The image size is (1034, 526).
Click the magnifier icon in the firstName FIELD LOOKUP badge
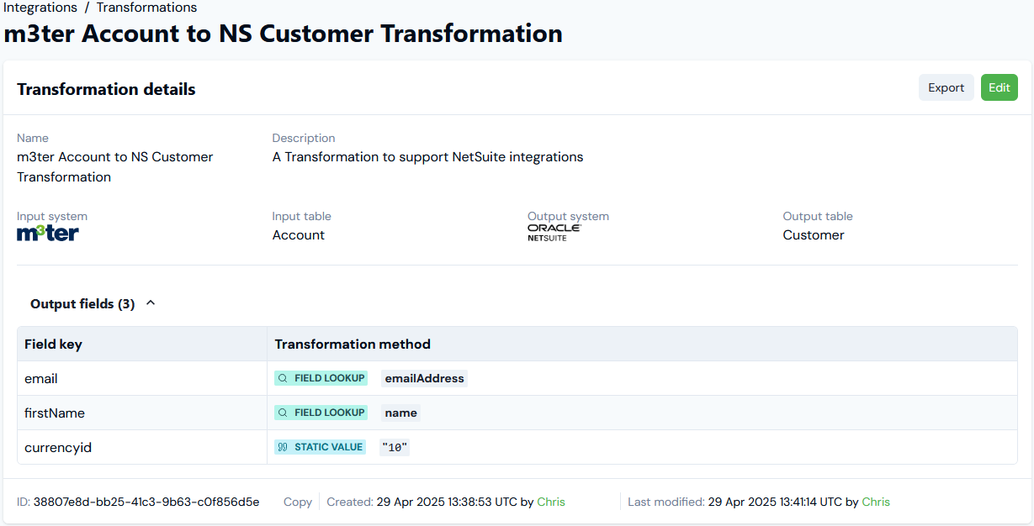point(284,413)
